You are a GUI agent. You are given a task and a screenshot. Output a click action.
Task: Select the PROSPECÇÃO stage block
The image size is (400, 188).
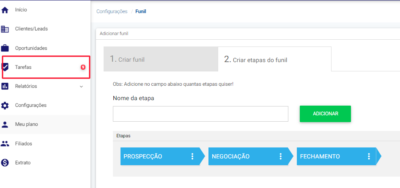click(x=163, y=156)
